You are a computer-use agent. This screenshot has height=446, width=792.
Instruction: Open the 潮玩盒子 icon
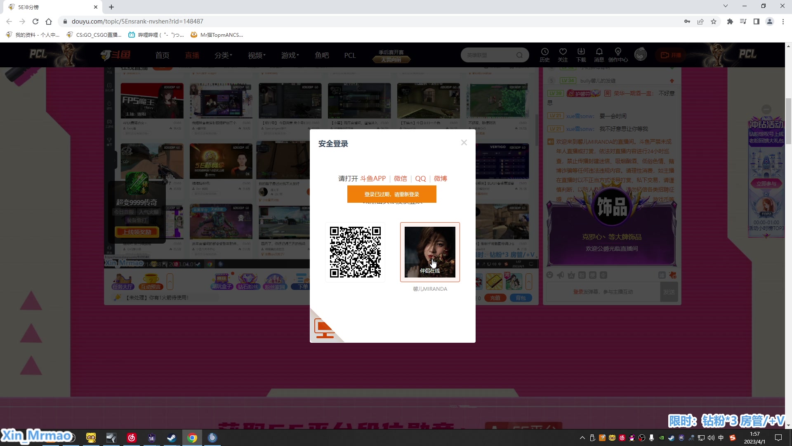tap(222, 282)
